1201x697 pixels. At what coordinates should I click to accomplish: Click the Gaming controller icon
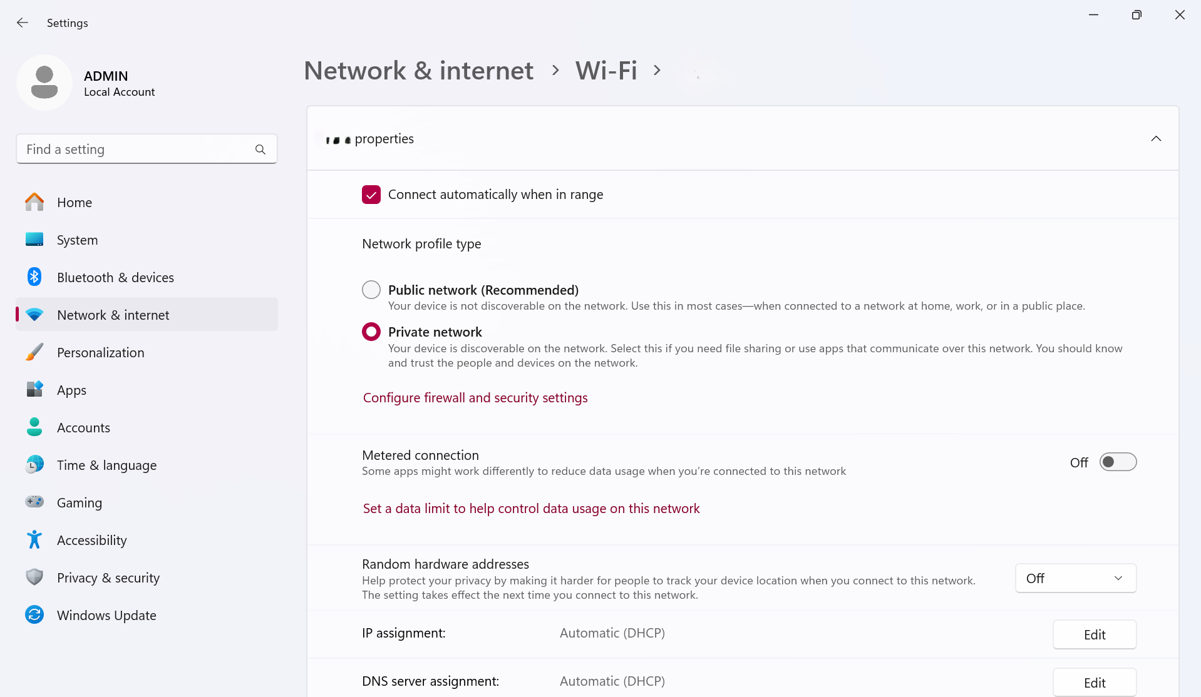coord(34,502)
